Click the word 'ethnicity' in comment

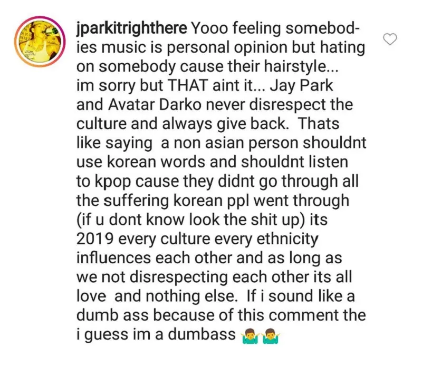tap(287, 240)
